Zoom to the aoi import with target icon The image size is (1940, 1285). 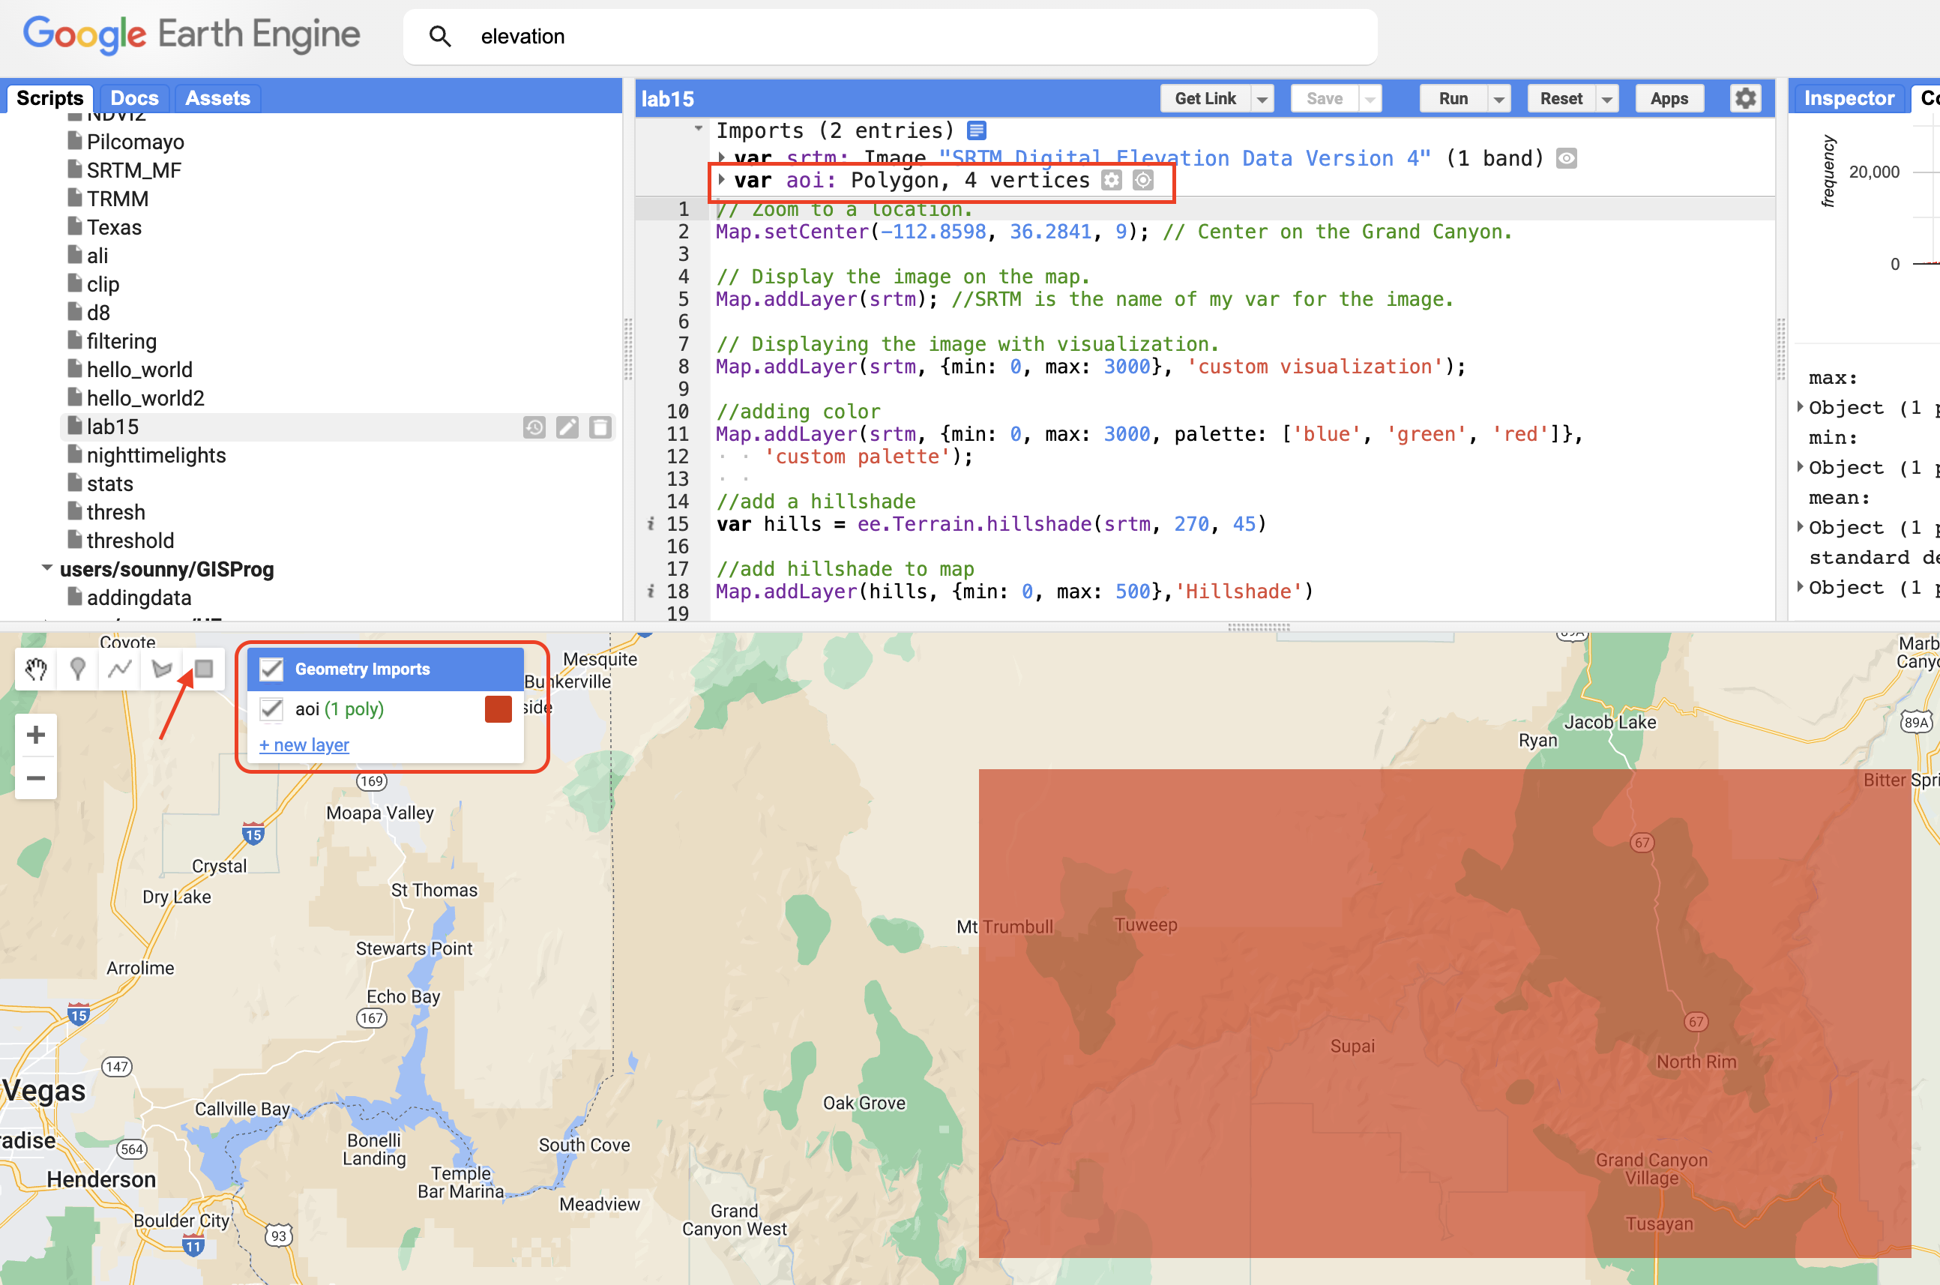click(x=1143, y=180)
